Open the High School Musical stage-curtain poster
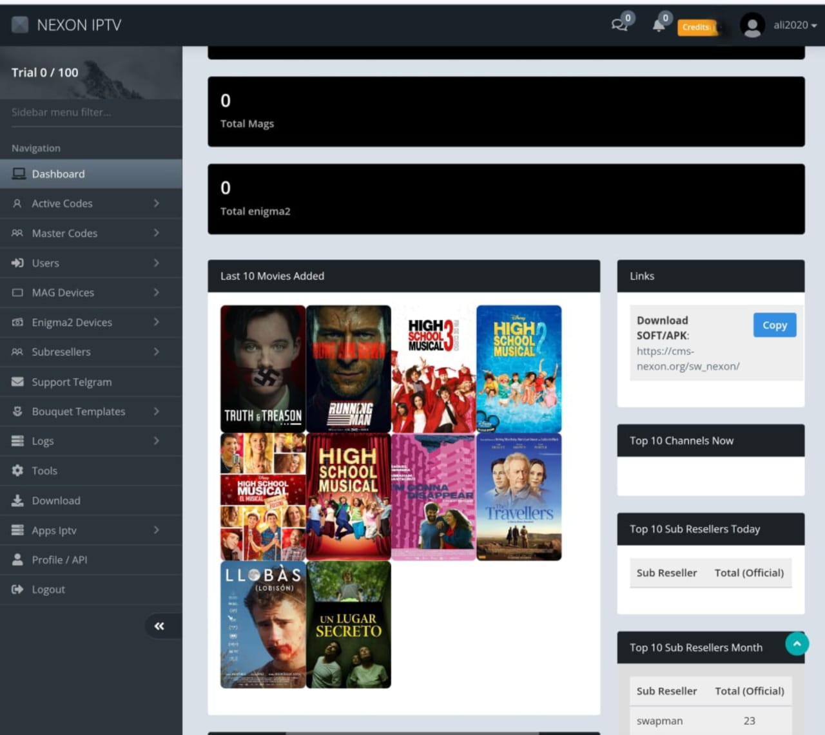The height and width of the screenshot is (735, 825). pos(349,497)
